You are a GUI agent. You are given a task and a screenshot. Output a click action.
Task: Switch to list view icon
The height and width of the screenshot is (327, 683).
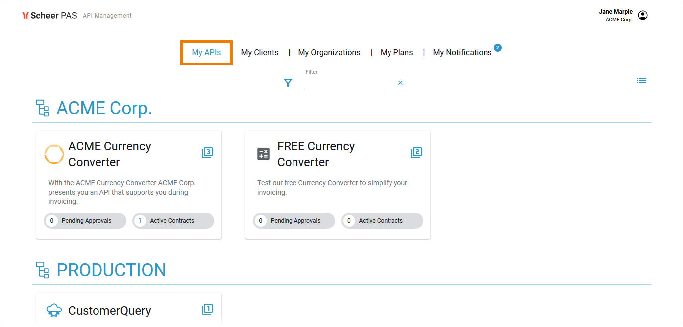[x=641, y=80]
